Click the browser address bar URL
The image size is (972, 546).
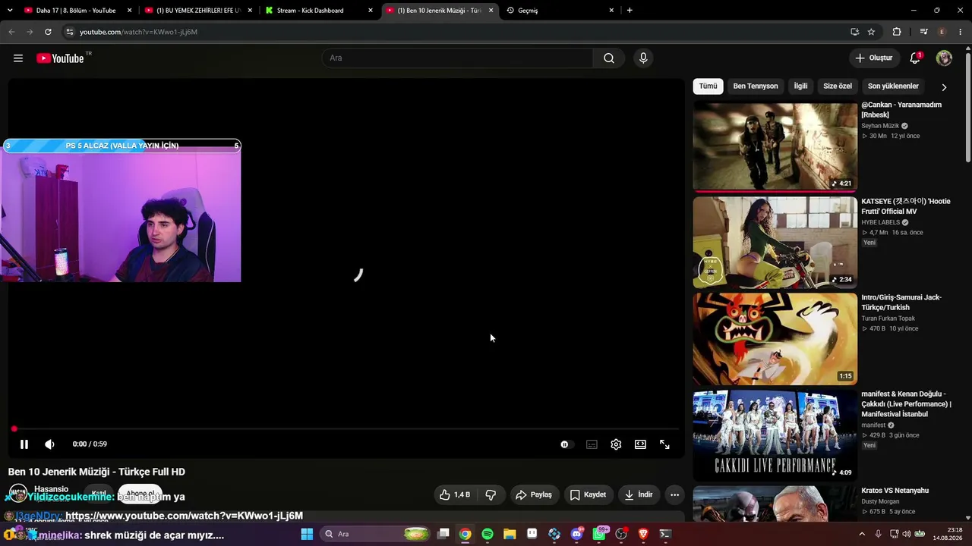[x=138, y=32]
